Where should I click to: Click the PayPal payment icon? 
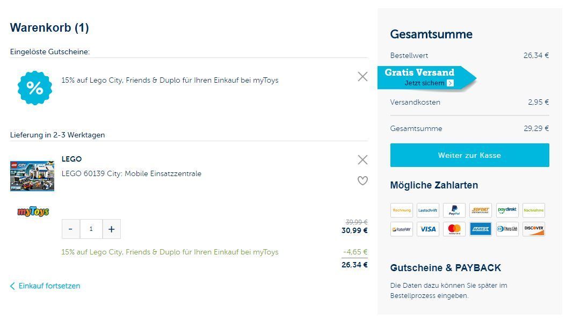pyautogui.click(x=454, y=210)
